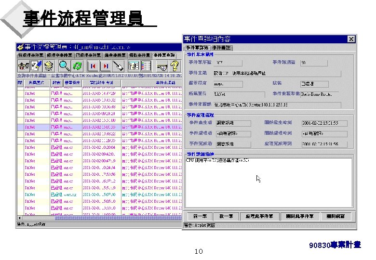Select the highlighted blue row in event list
Image resolution: width=376 pixels, height=260 pixels.
(99, 127)
